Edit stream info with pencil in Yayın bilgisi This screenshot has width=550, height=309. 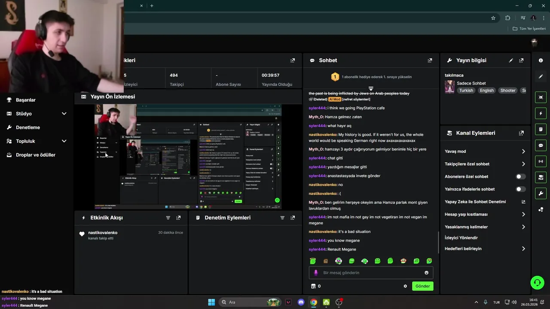(x=511, y=61)
